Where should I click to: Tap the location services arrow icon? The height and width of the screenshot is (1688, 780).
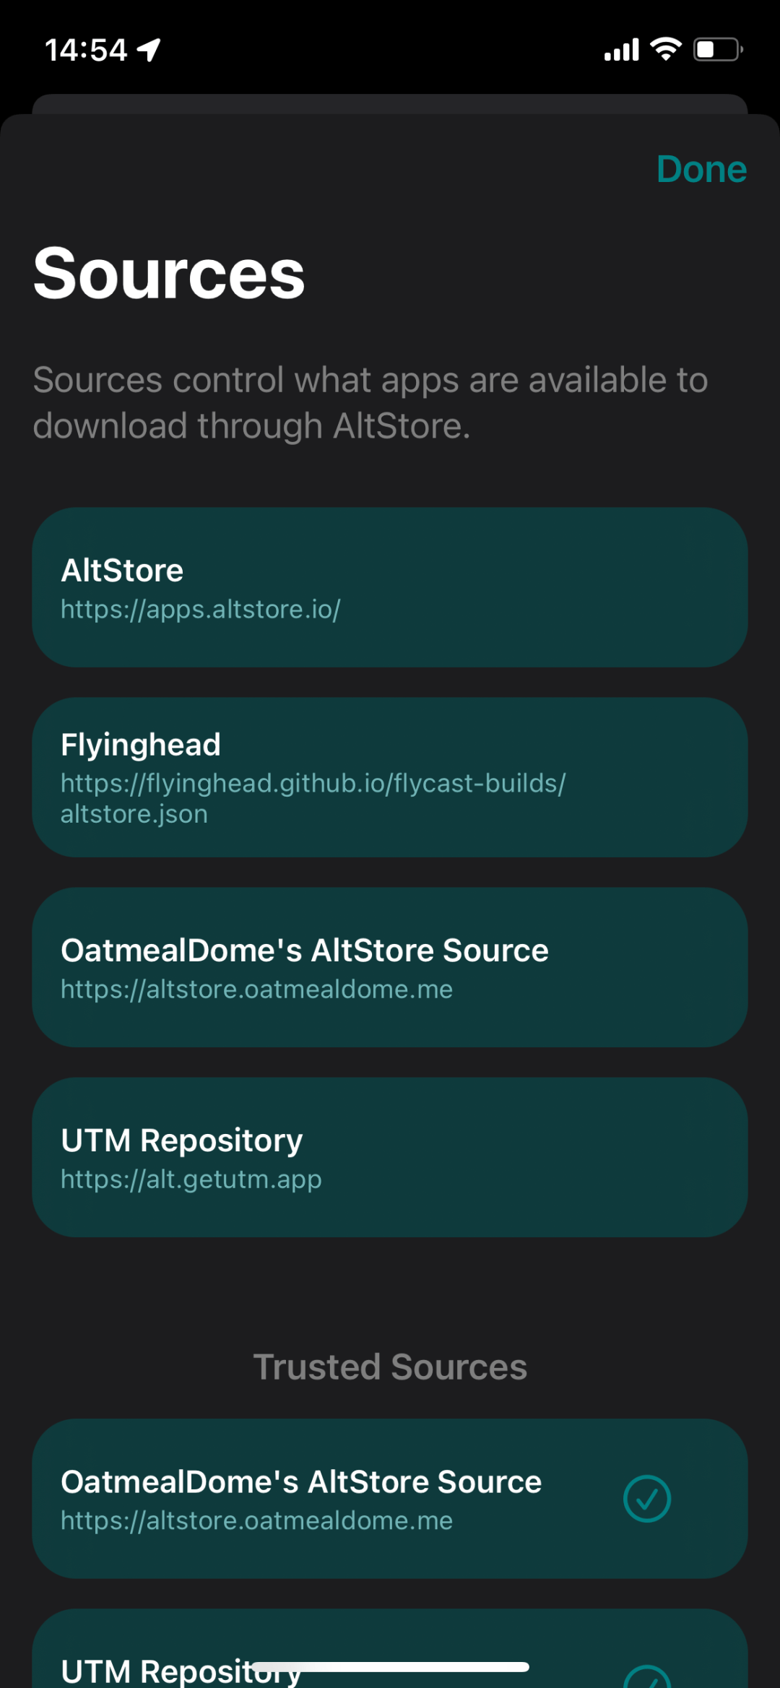pyautogui.click(x=149, y=50)
